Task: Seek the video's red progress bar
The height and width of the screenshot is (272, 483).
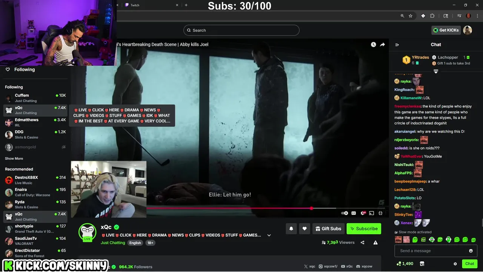Action: [x=265, y=208]
